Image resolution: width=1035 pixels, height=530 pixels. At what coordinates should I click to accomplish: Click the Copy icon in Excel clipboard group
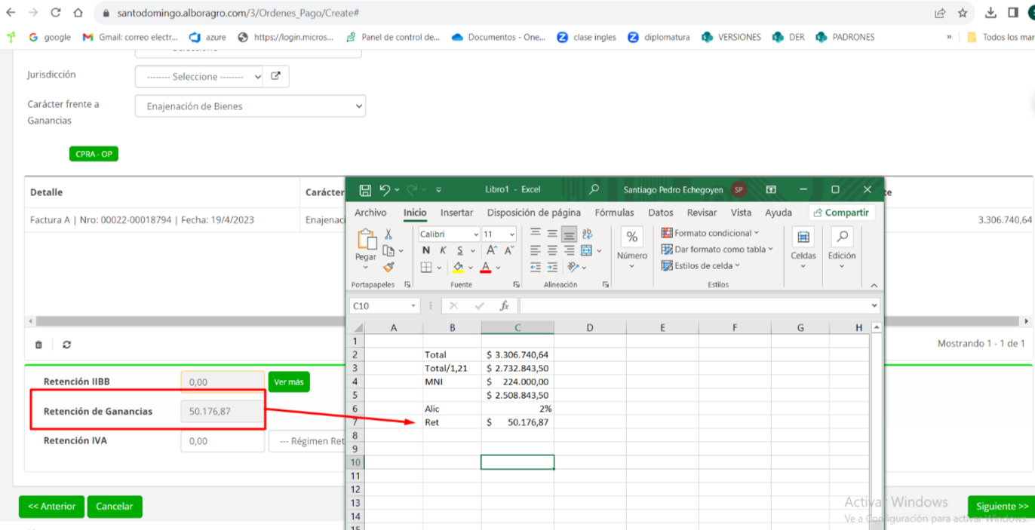click(389, 250)
